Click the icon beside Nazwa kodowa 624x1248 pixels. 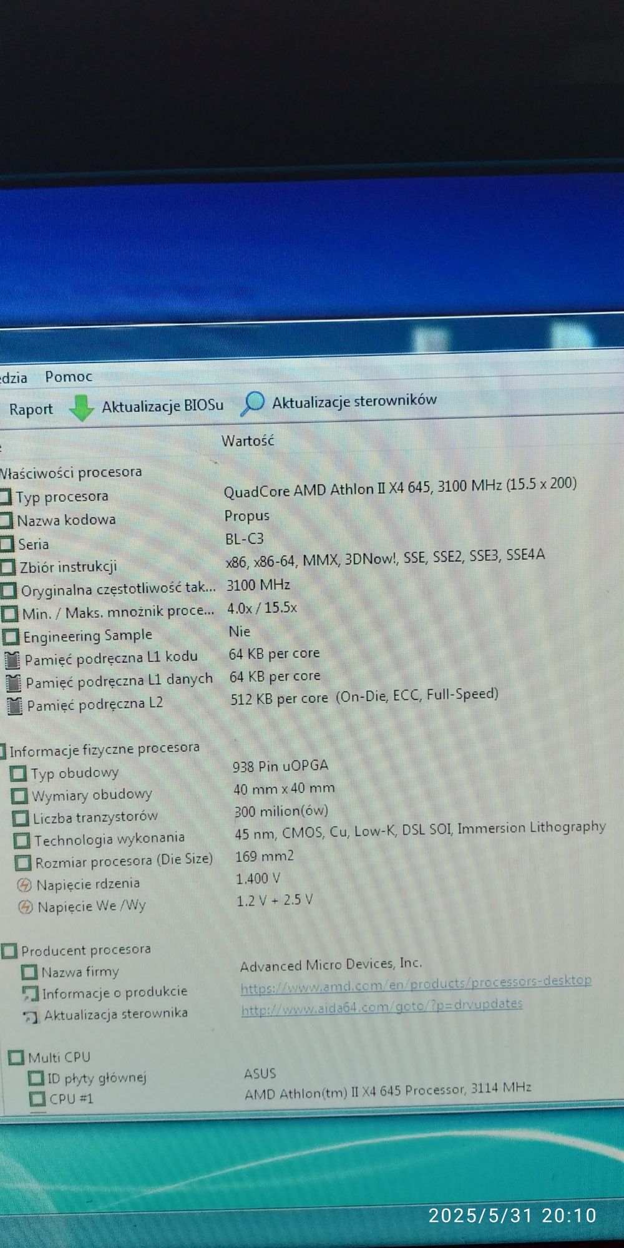point(6,520)
